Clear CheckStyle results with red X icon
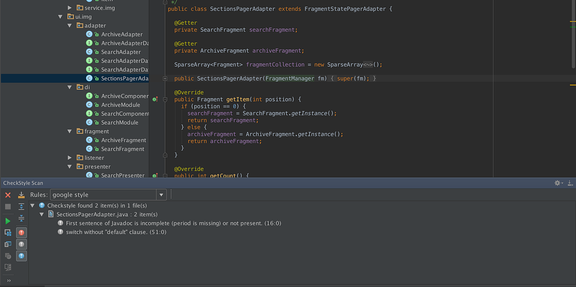This screenshot has height=287, width=576. pos(7,195)
